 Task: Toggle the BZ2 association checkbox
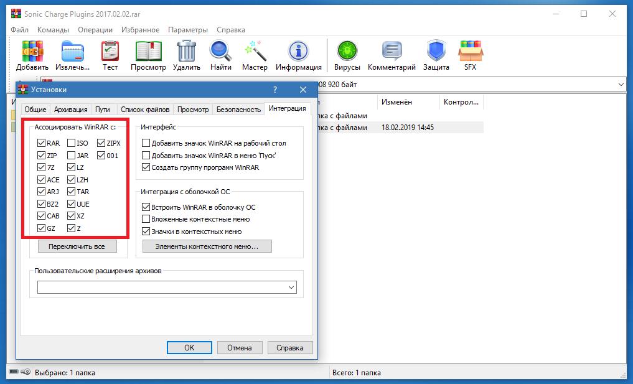click(41, 204)
